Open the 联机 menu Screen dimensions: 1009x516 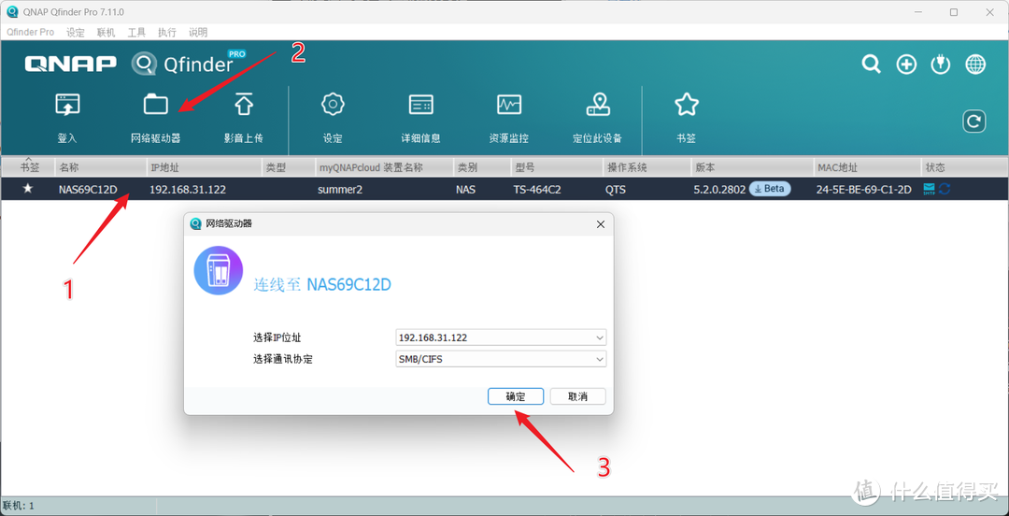pos(106,32)
